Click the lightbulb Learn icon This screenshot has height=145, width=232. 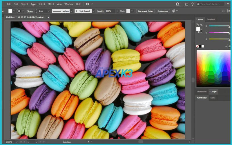click(192, 4)
